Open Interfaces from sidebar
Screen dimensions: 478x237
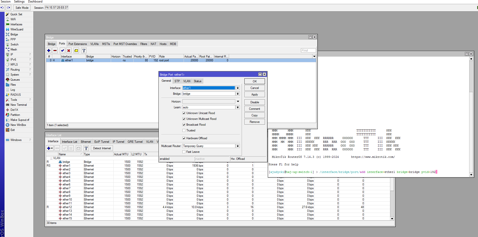pyautogui.click(x=16, y=24)
